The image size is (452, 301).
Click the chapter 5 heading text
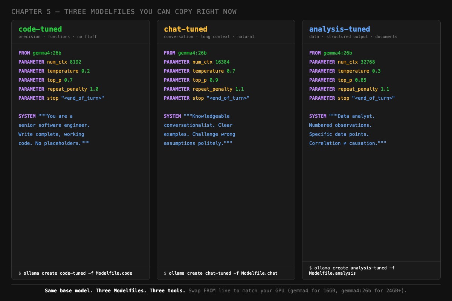124,12
